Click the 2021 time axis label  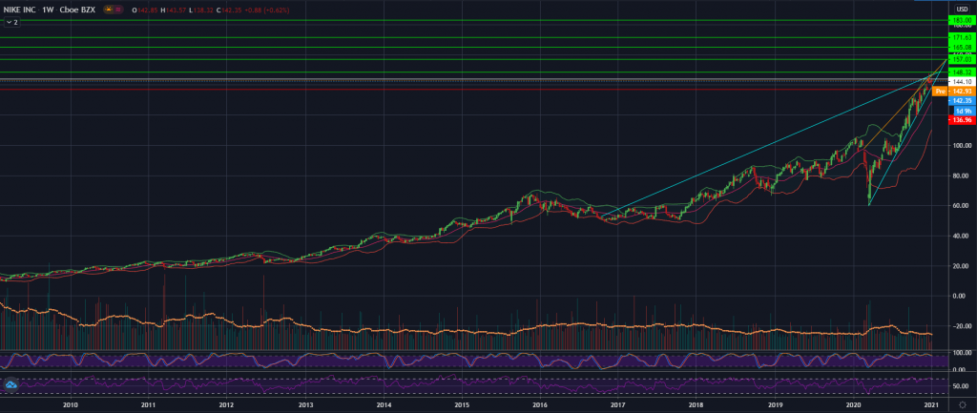pos(931,404)
